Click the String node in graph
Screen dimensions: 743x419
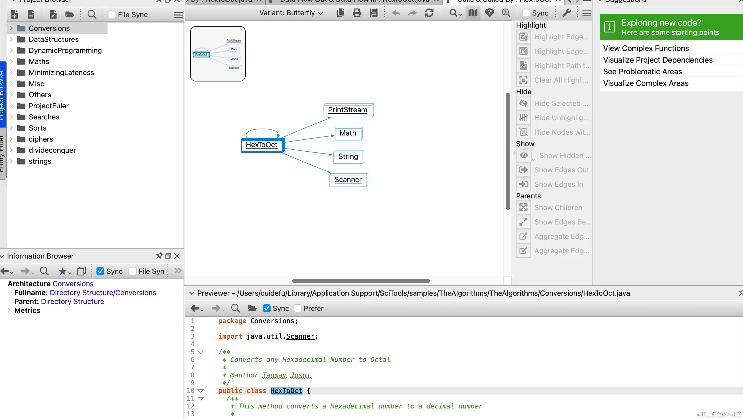click(348, 156)
